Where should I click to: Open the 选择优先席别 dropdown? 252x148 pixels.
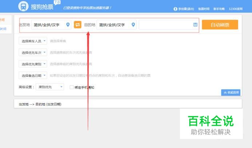[x=33, y=64]
